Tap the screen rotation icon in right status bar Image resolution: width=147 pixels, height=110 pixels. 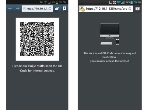pyautogui.click(x=110, y=2)
